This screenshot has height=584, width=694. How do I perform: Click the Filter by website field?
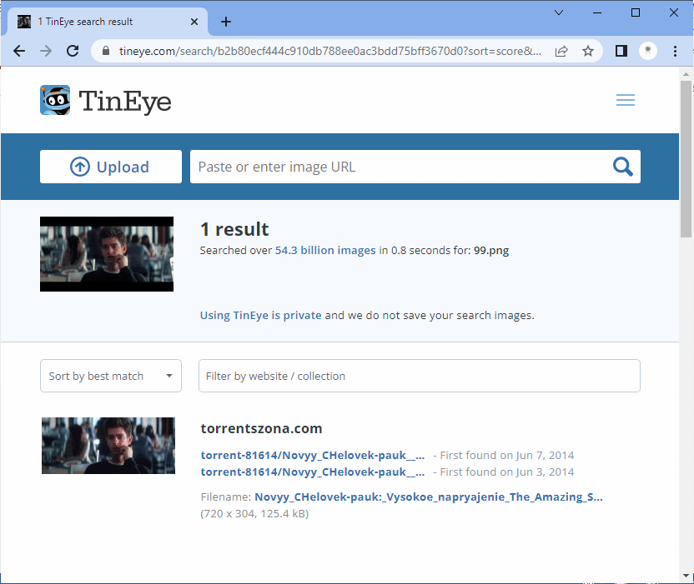419,376
